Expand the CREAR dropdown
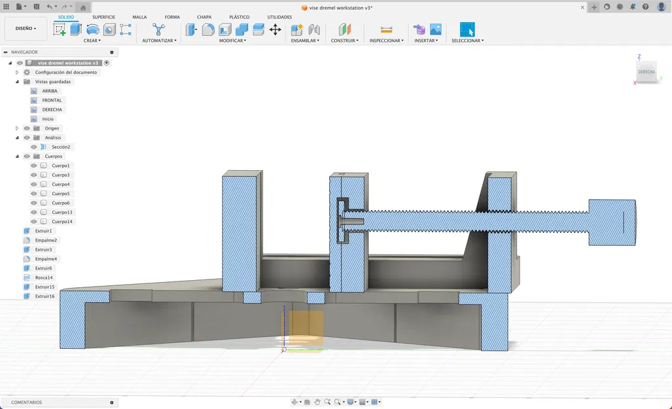The height and width of the screenshot is (409, 672). (93, 40)
